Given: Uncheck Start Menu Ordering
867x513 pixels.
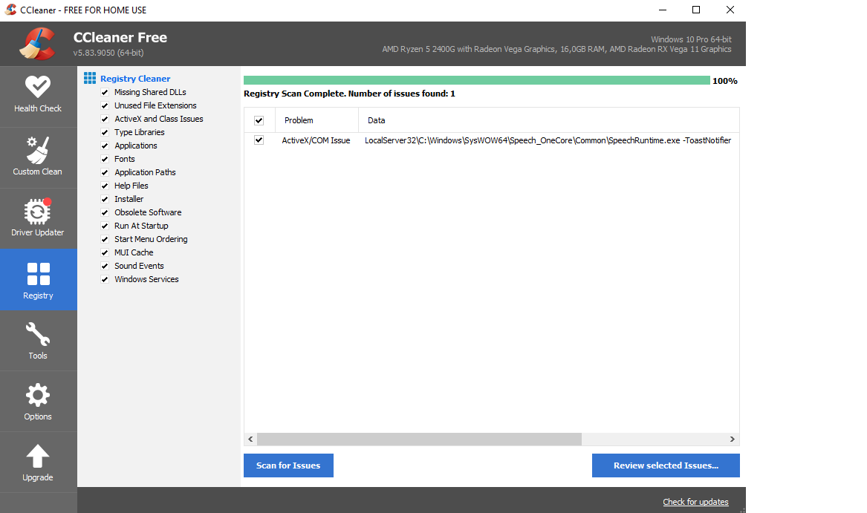Looking at the screenshot, I should tap(105, 239).
